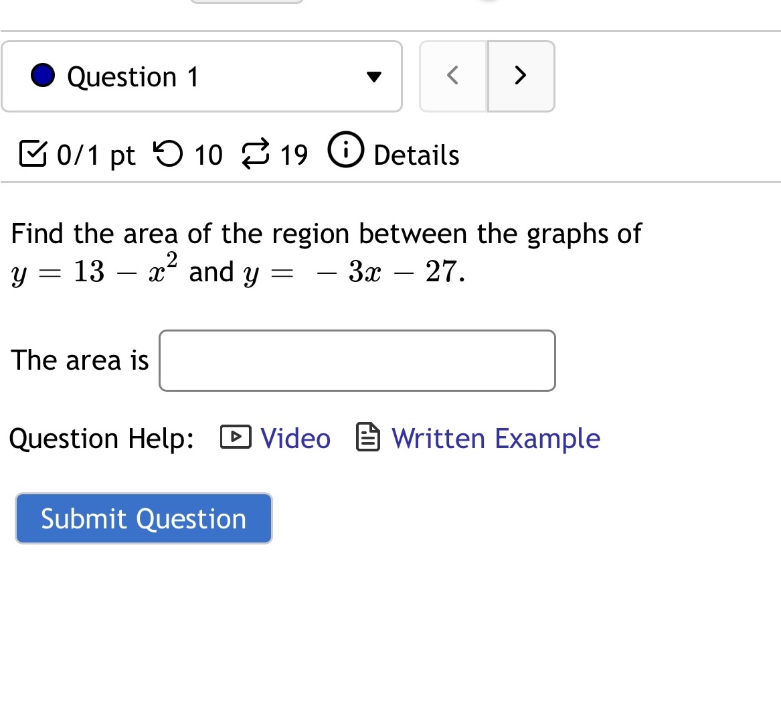The width and height of the screenshot is (781, 728).
Task: Select the Question 1 header label
Action: [132, 76]
